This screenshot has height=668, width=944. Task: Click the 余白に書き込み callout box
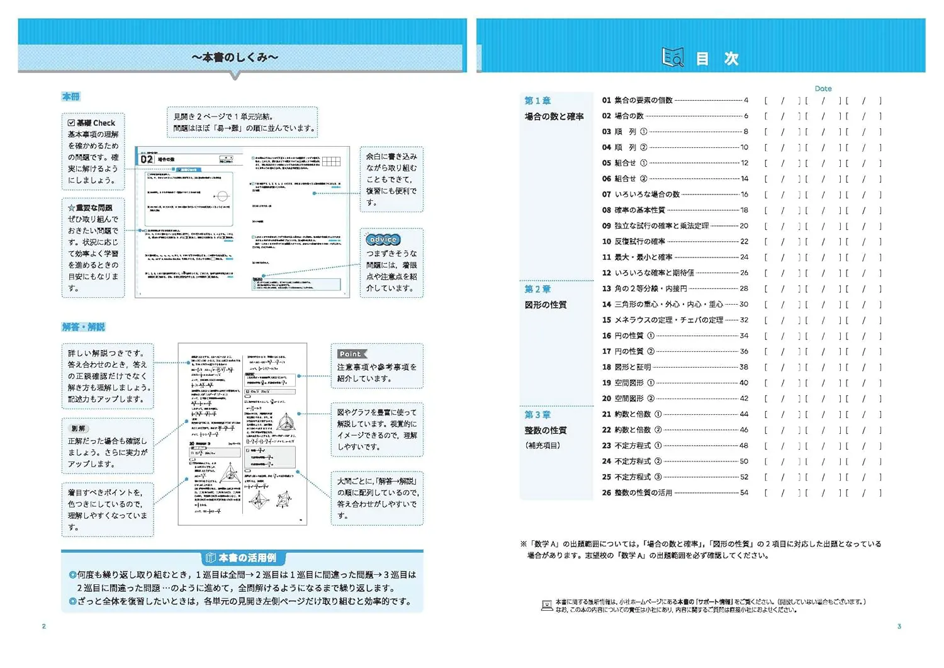tap(391, 179)
